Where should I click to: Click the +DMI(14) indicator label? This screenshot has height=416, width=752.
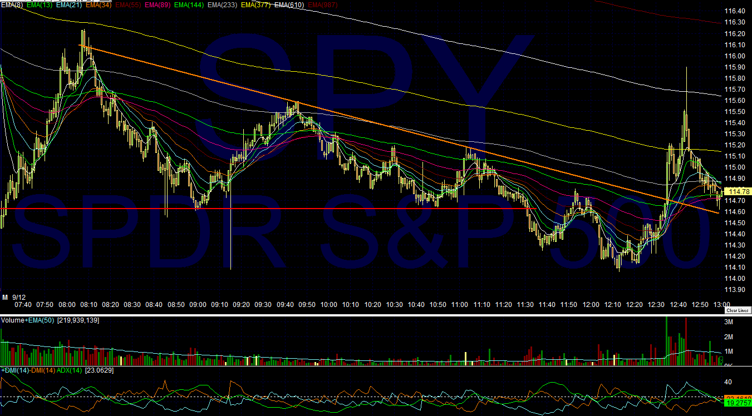14,370
